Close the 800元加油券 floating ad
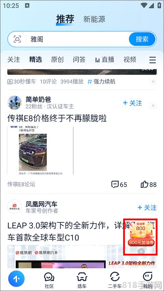The width and height of the screenshot is (164, 291). click(141, 251)
